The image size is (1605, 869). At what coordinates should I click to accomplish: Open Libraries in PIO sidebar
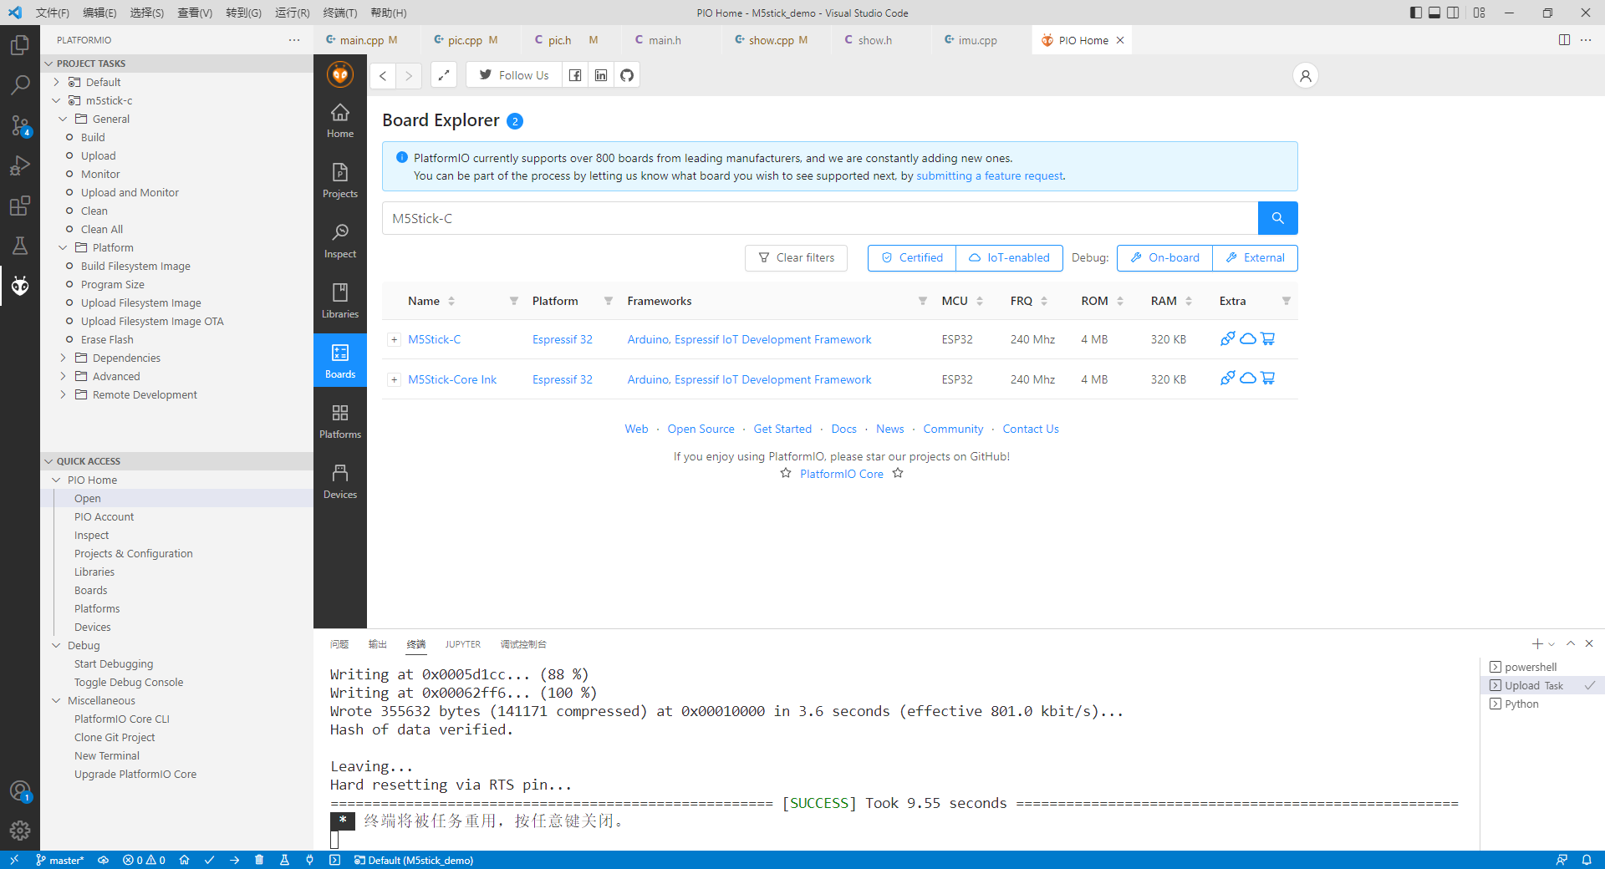tap(340, 301)
